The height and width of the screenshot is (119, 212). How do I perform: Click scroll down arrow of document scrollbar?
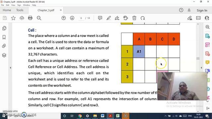(198, 111)
